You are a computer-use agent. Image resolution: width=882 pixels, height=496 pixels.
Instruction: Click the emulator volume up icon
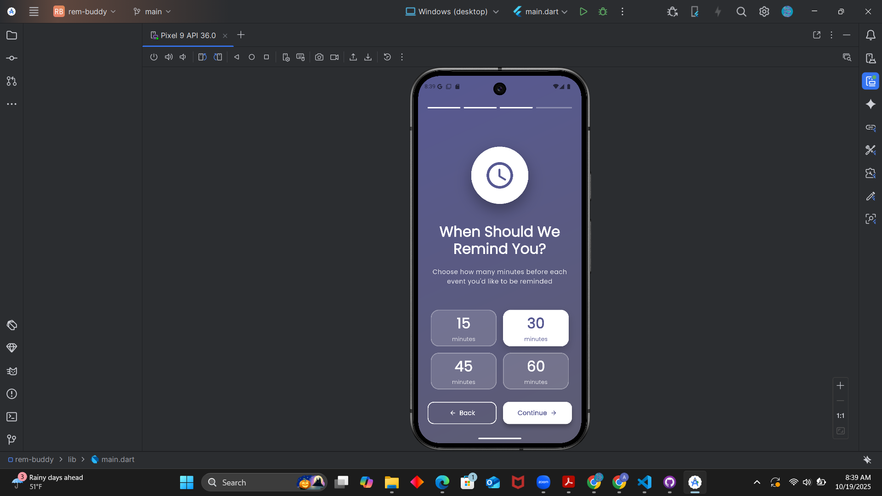169,57
